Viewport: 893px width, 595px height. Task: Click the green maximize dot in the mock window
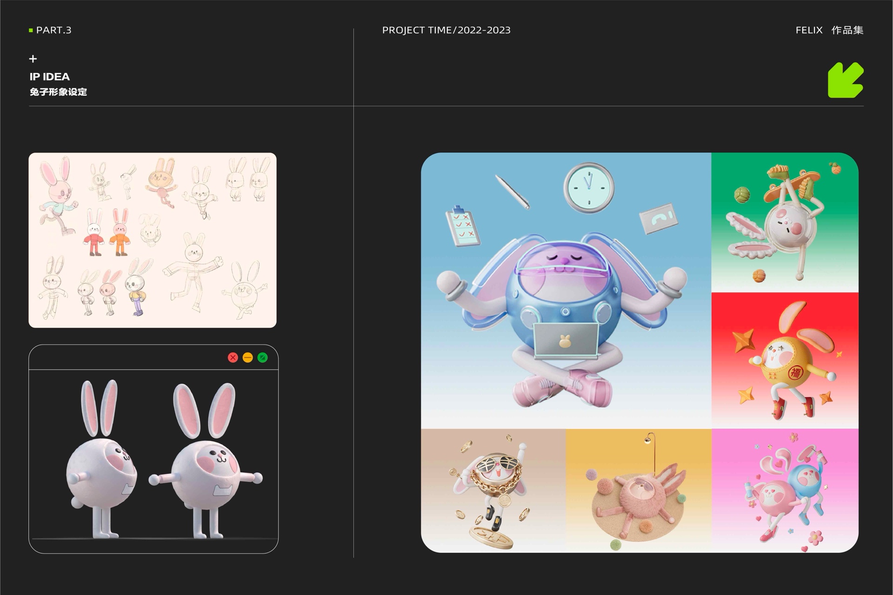pyautogui.click(x=263, y=357)
